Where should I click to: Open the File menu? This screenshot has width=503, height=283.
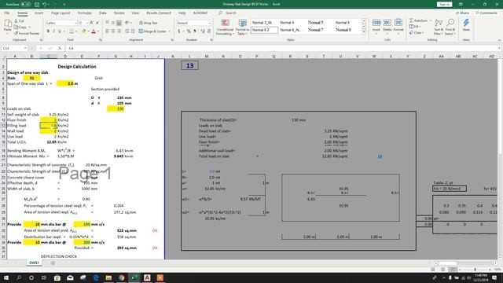coord(7,13)
